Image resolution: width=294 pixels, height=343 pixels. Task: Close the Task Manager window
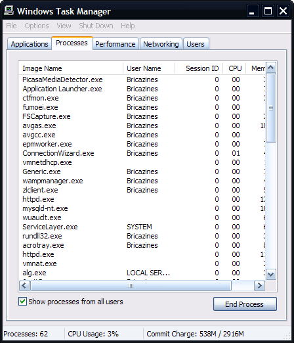[x=283, y=11]
